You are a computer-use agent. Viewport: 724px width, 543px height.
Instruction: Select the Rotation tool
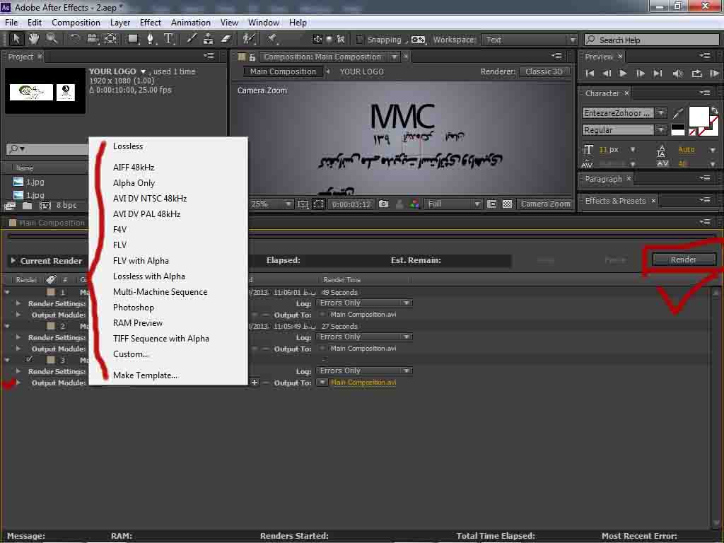click(74, 40)
